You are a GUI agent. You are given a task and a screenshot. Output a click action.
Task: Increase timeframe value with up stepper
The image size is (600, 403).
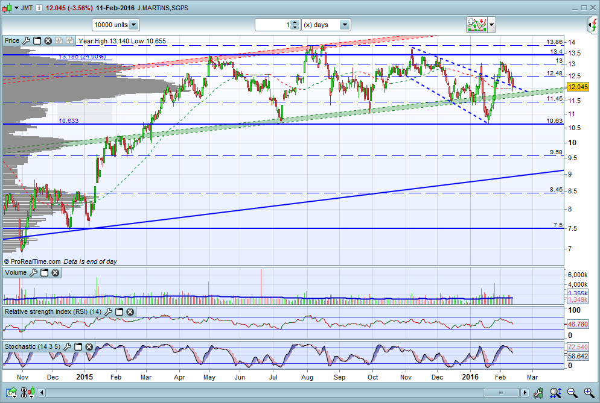[295, 22]
